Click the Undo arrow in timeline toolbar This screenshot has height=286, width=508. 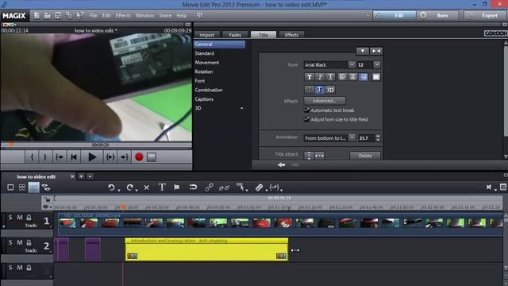point(111,187)
